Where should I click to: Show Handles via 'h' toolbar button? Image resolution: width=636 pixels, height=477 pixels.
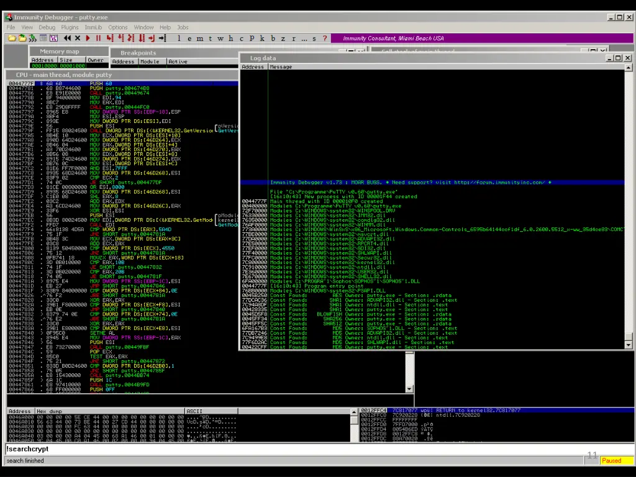pos(231,38)
